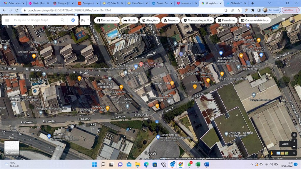Filter map by Caixas eletrônicos
The image size is (301, 169).
click(x=255, y=20)
